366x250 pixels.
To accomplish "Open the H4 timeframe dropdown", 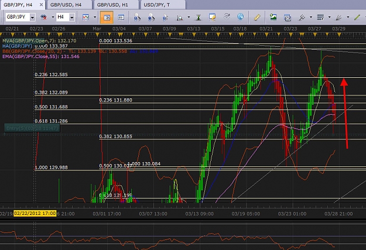I will pos(72,18).
